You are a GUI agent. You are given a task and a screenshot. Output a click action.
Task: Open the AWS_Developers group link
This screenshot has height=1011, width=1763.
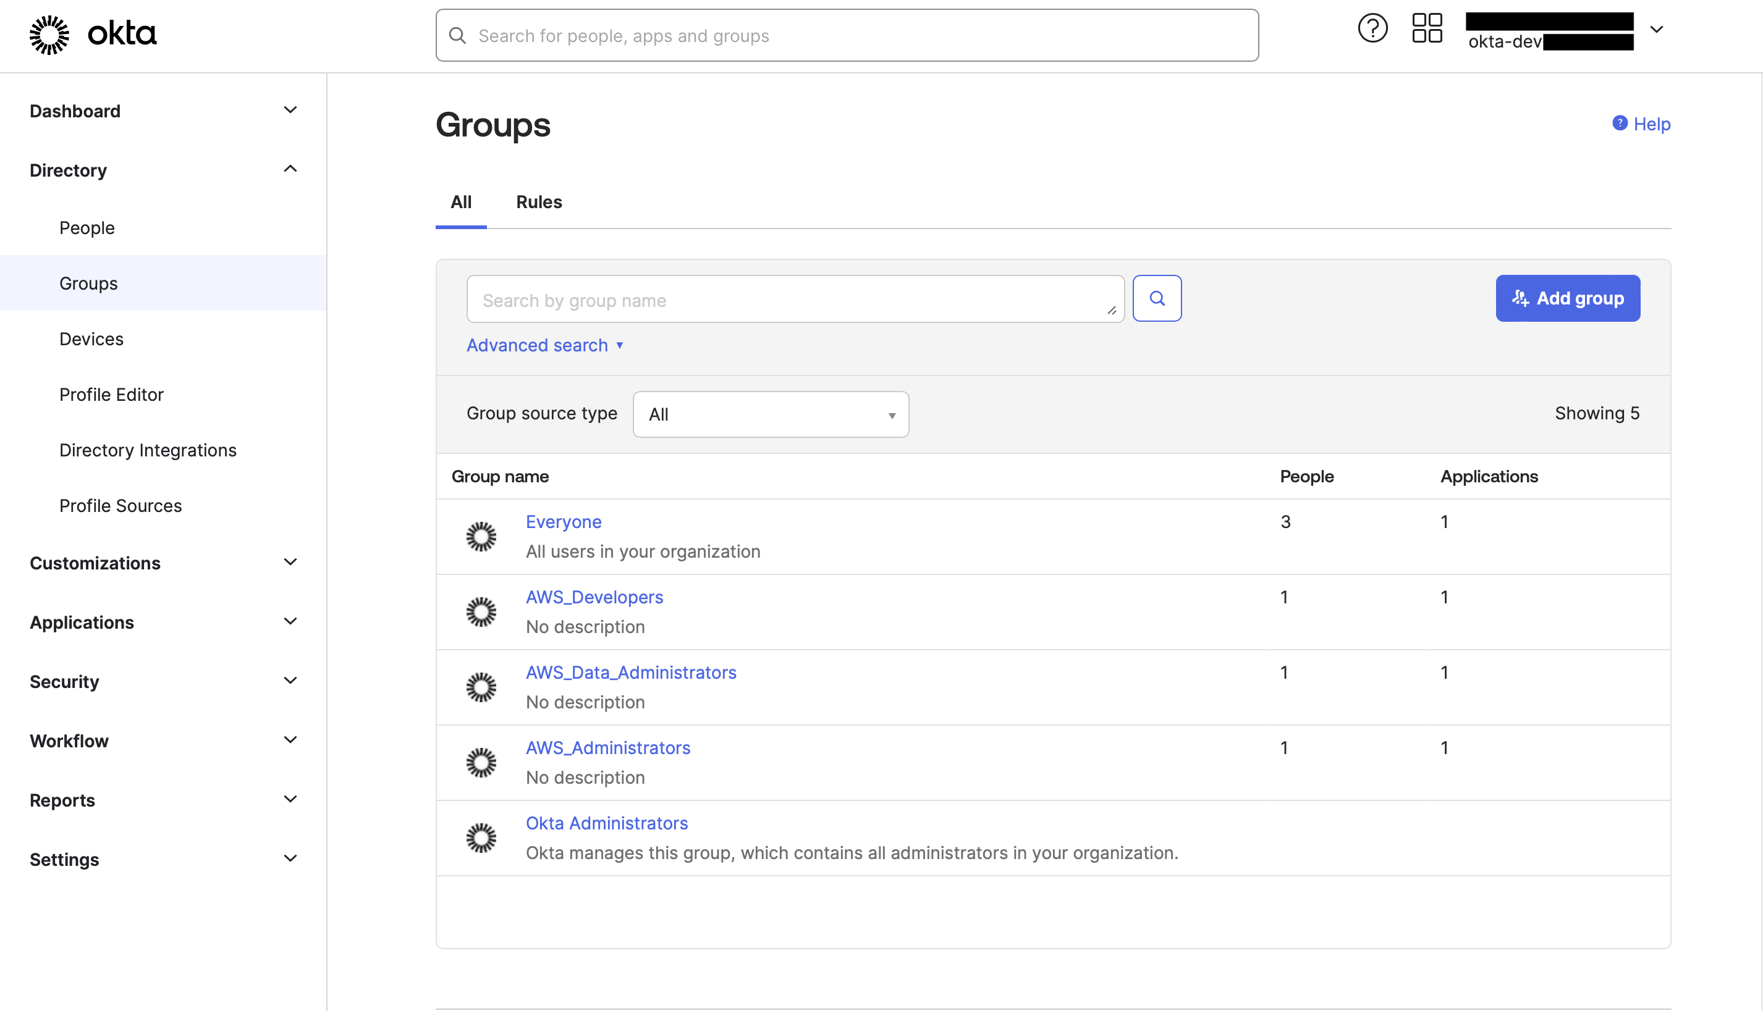[594, 597]
